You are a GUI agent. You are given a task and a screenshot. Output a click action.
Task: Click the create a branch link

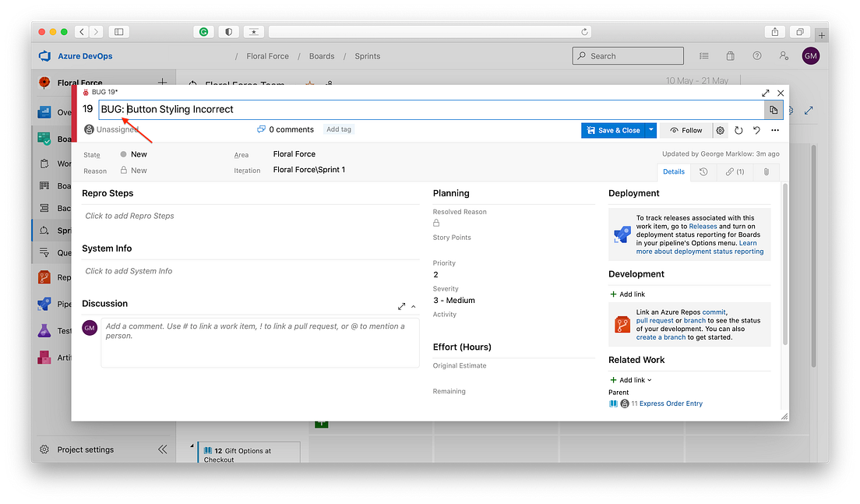click(661, 337)
